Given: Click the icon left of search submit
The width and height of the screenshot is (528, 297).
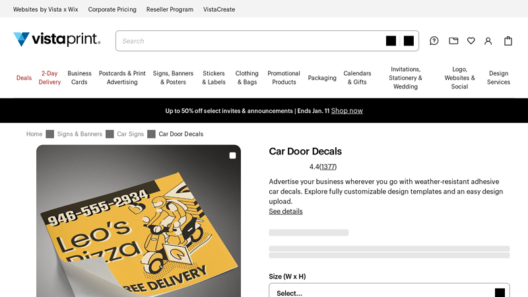Looking at the screenshot, I should pyautogui.click(x=391, y=41).
